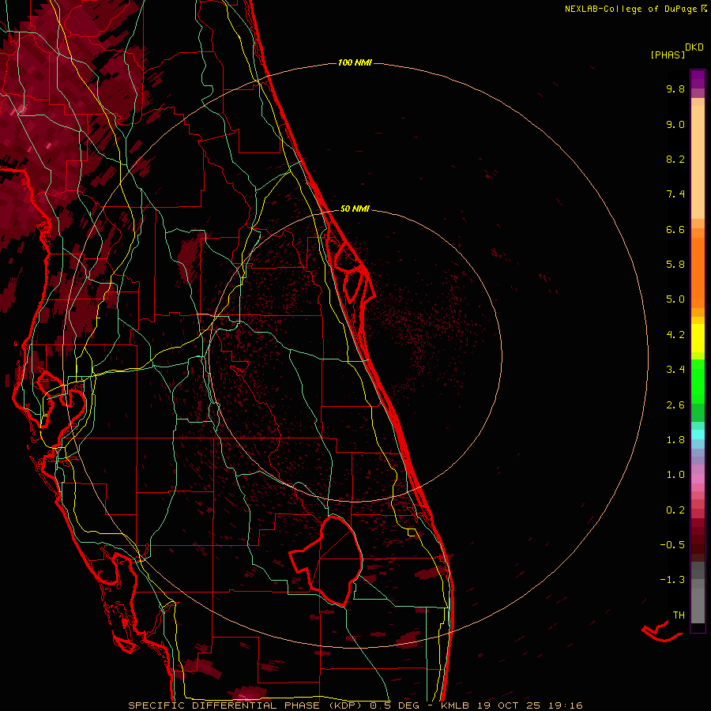Click the cyan segment of the color bar
This screenshot has height=711, width=711.
698,434
